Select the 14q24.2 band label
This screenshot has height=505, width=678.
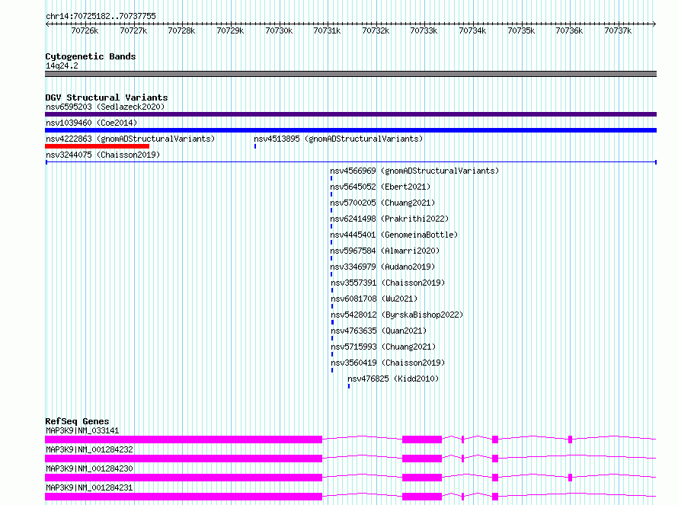62,66
